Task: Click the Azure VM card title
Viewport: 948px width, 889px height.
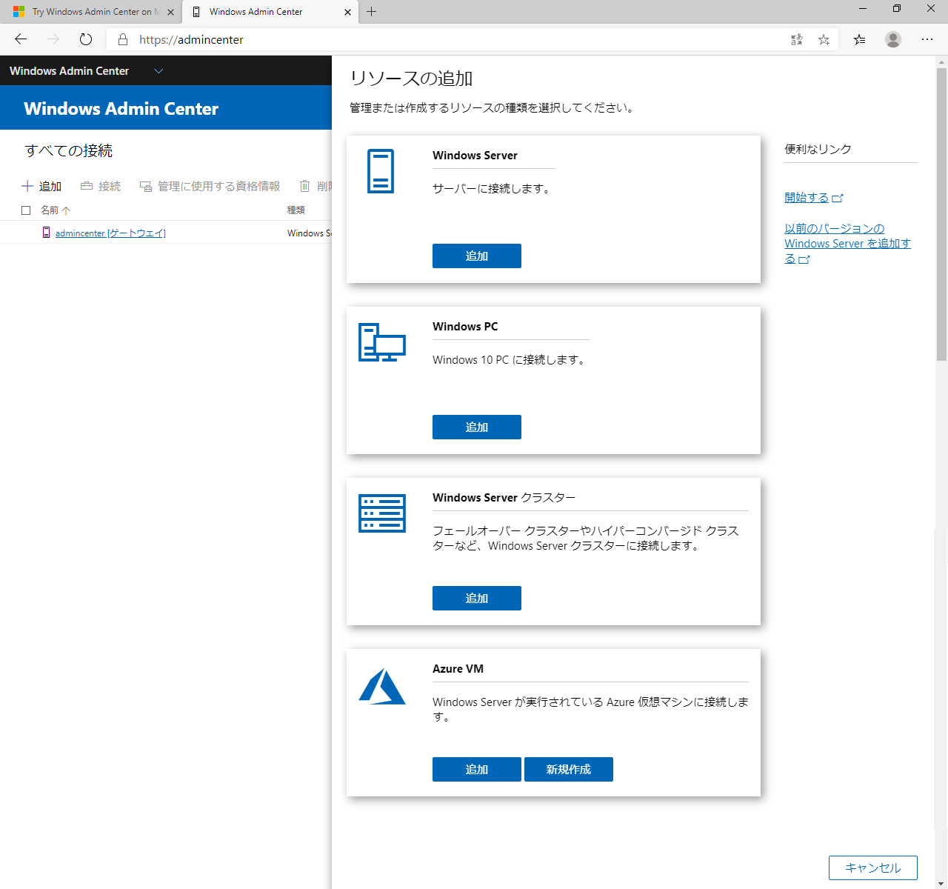Action: (458, 668)
